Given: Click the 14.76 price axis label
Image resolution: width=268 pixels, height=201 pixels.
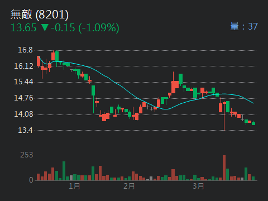Looking at the screenshot, I should (x=23, y=98).
